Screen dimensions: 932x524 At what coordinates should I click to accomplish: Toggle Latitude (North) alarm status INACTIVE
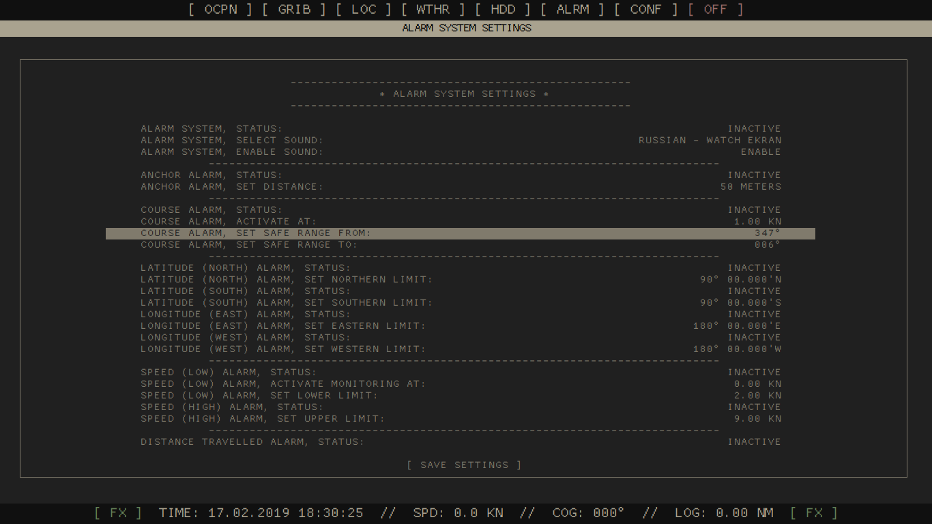pos(754,267)
